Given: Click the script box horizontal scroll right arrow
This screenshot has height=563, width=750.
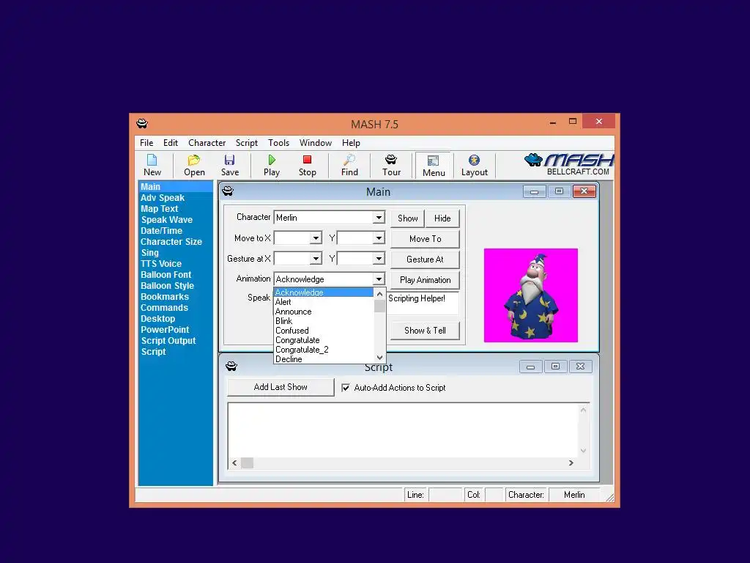Looking at the screenshot, I should tap(571, 463).
